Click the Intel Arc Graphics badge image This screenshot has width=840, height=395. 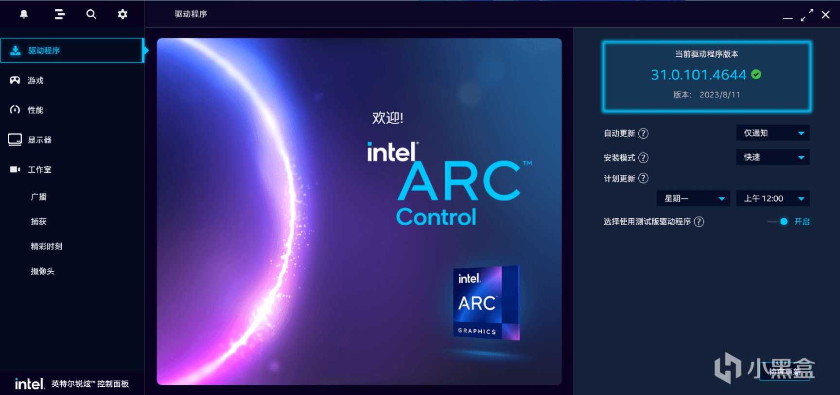pyautogui.click(x=486, y=302)
